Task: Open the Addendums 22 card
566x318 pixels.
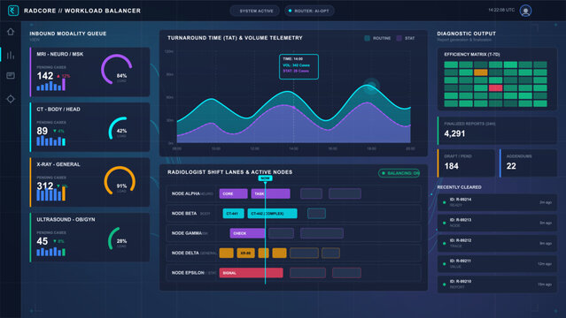Action: (528, 163)
